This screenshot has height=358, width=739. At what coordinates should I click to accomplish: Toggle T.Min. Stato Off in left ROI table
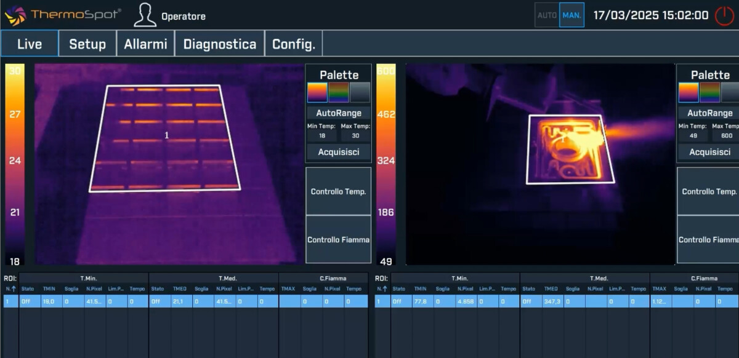[x=30, y=301]
